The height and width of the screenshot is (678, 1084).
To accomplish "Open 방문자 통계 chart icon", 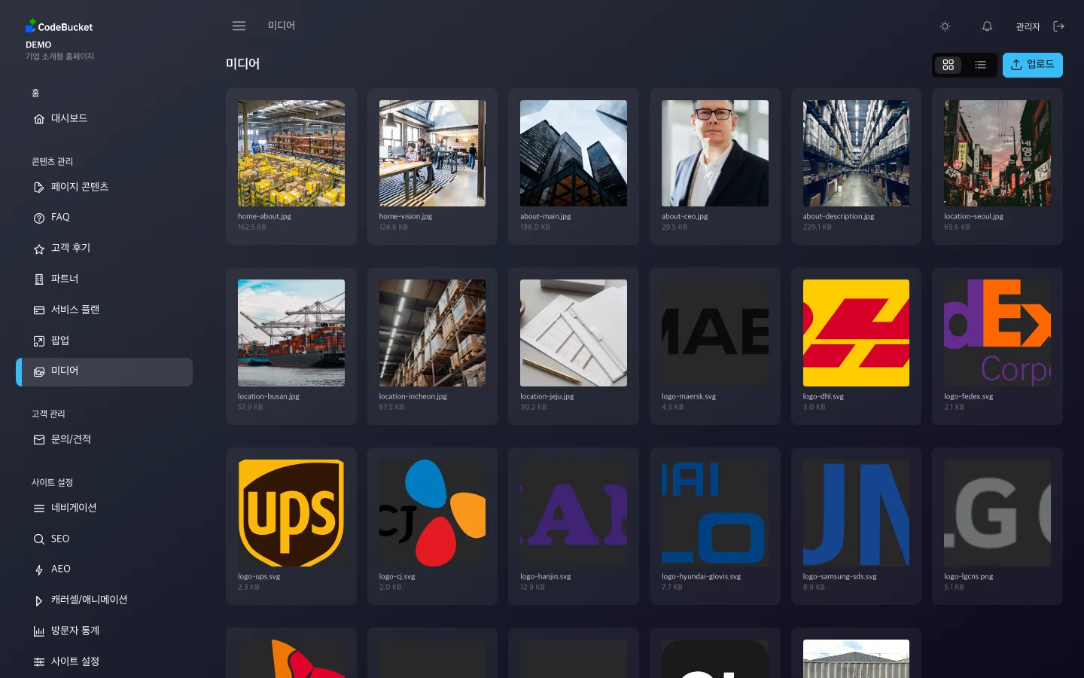I will [39, 631].
